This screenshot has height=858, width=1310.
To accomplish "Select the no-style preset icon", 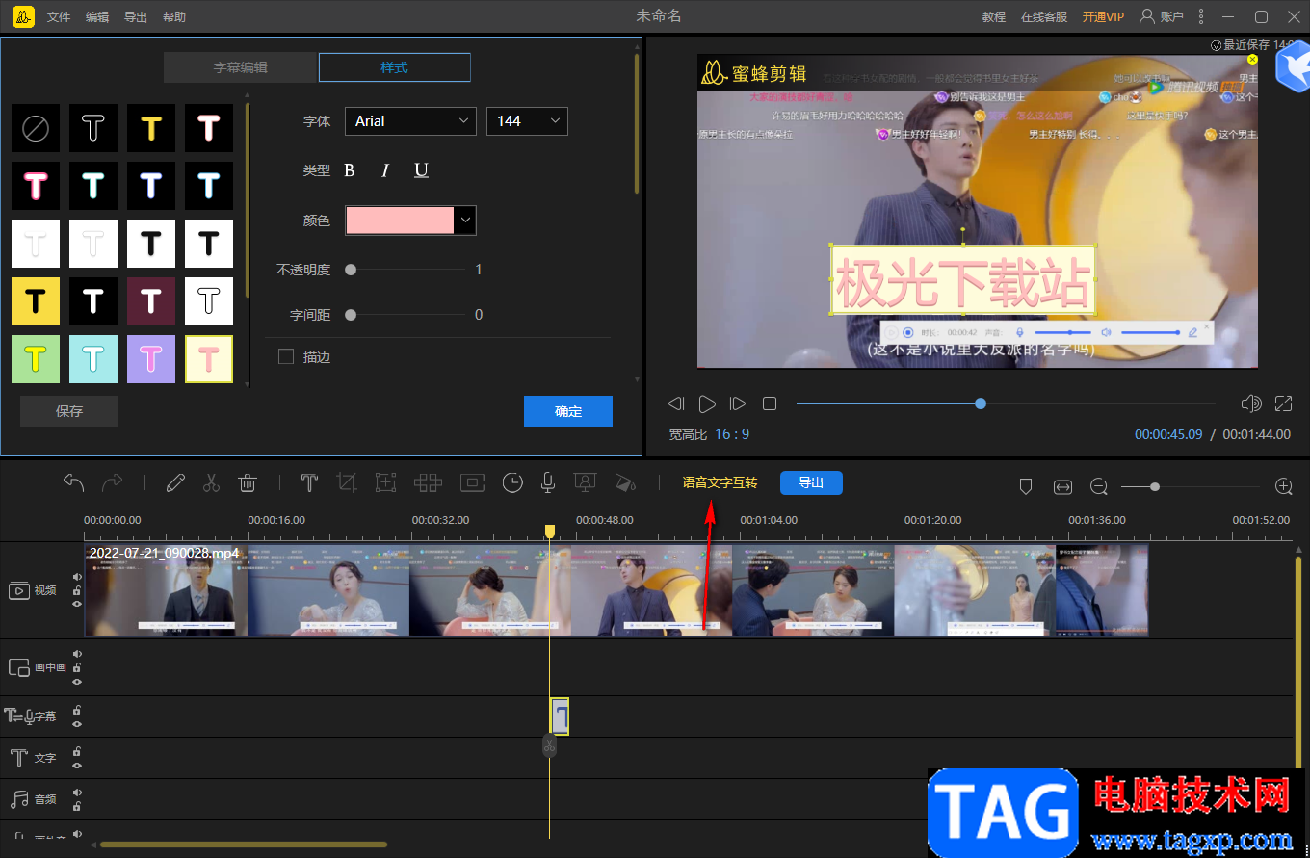I will click(x=36, y=128).
